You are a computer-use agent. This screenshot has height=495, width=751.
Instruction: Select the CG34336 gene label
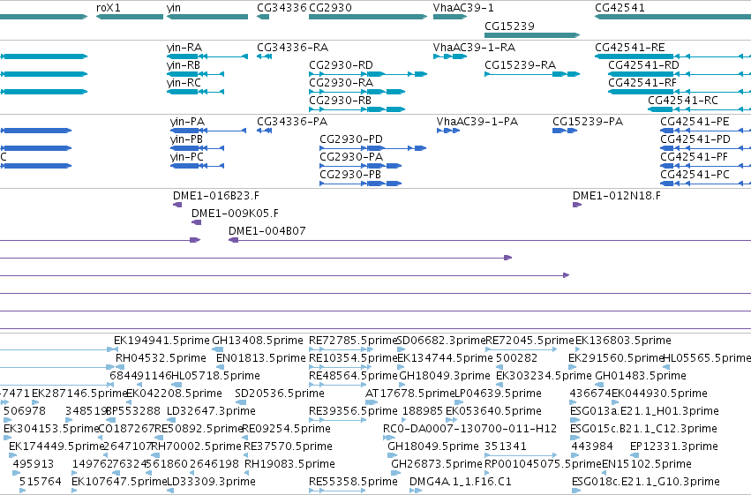point(282,8)
